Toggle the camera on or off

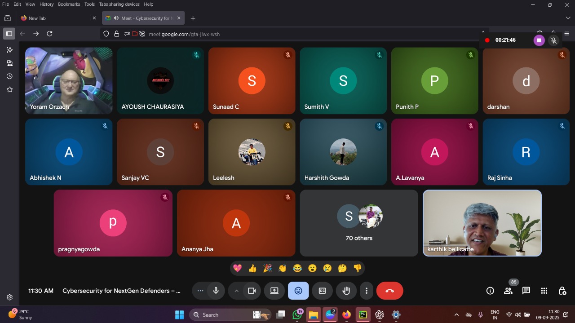coord(252,291)
